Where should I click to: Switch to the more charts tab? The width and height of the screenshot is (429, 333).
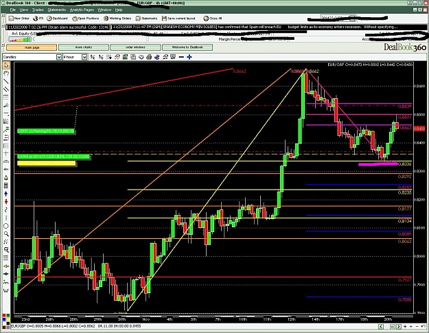click(x=84, y=47)
